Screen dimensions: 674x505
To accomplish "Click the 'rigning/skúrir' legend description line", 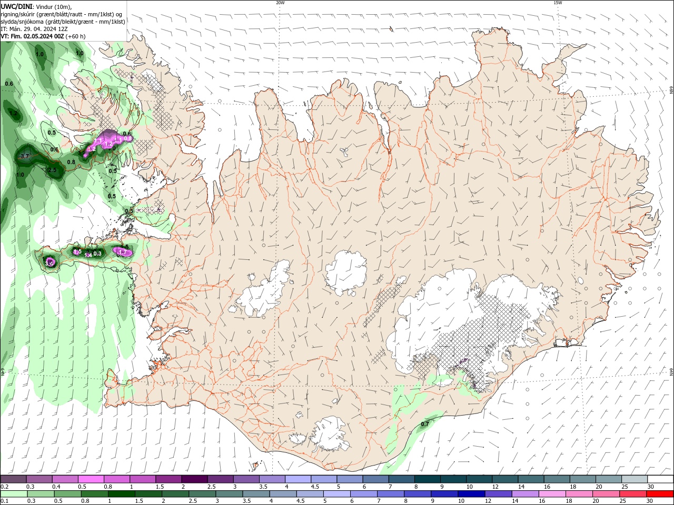I will [62, 14].
